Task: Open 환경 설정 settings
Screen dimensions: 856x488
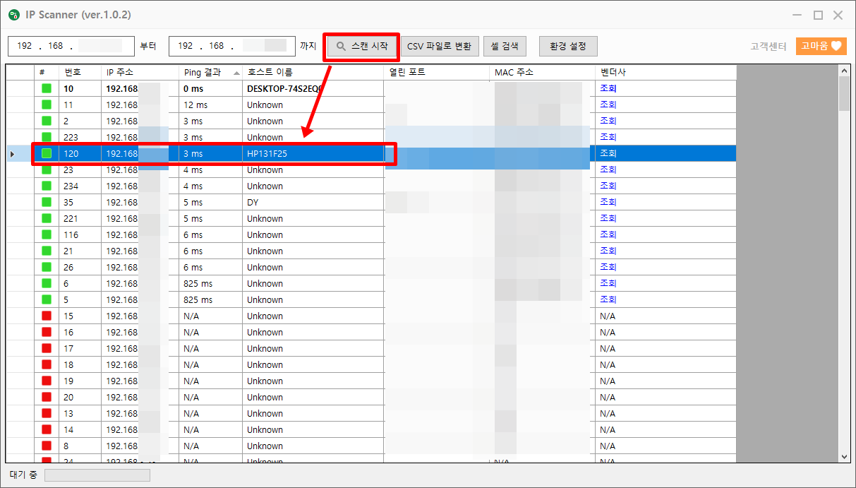Action: click(x=568, y=46)
